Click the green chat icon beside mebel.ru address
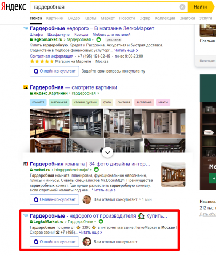 [96, 170]
